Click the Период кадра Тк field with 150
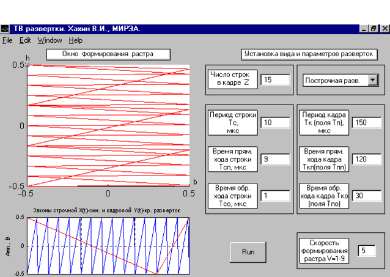The image size is (390, 277). [x=367, y=122]
